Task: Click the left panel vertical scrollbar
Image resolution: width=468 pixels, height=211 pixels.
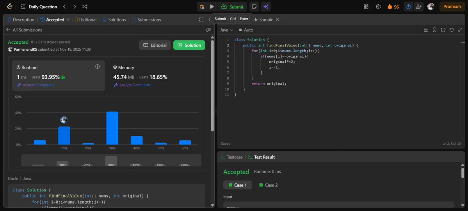Action: pyautogui.click(x=212, y=85)
